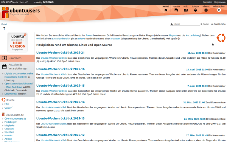Click the ubuntuusers.de sidebar heading icon
This screenshot has width=227, height=142.
click(3, 114)
